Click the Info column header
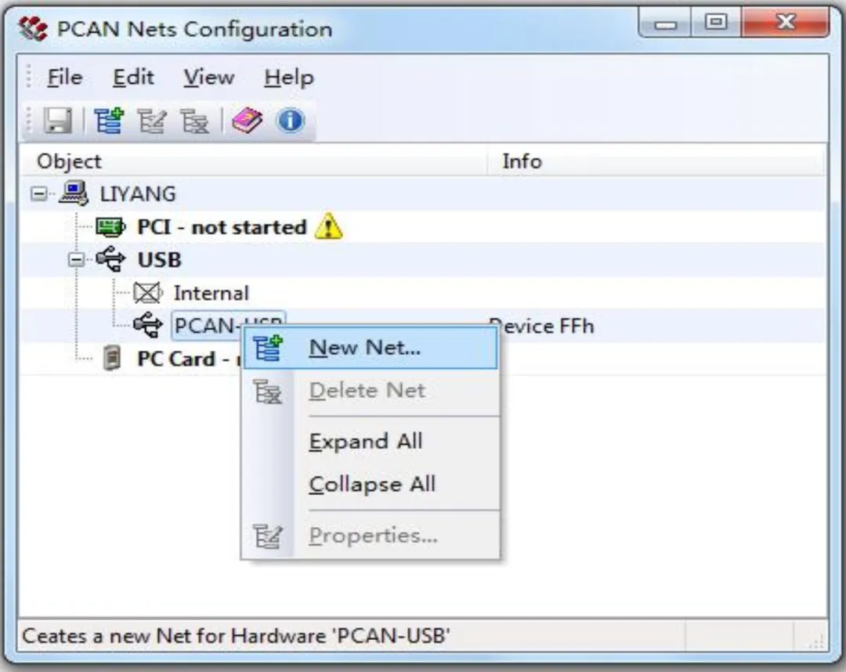This screenshot has height=672, width=846. [656, 161]
